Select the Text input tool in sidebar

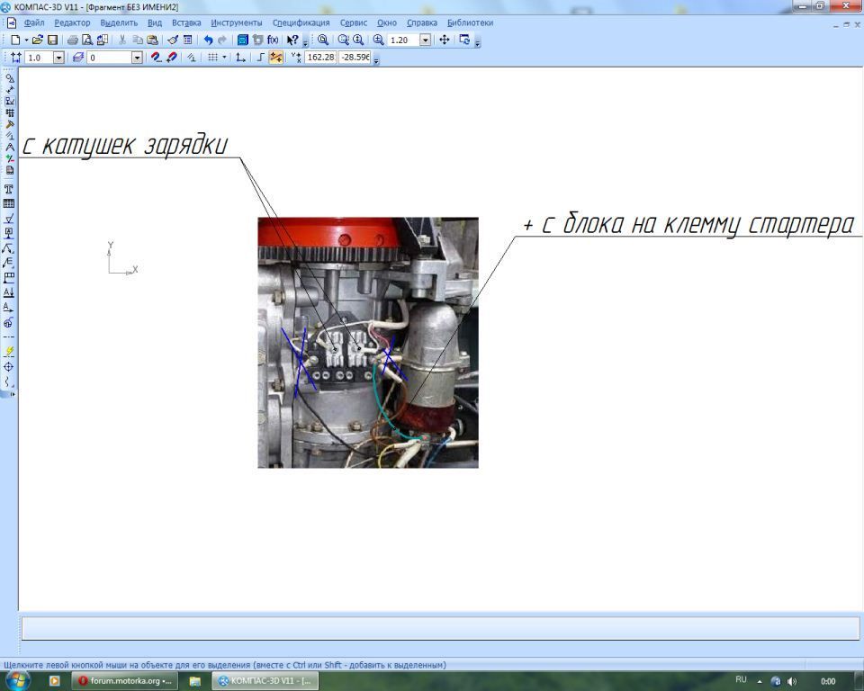[9, 189]
